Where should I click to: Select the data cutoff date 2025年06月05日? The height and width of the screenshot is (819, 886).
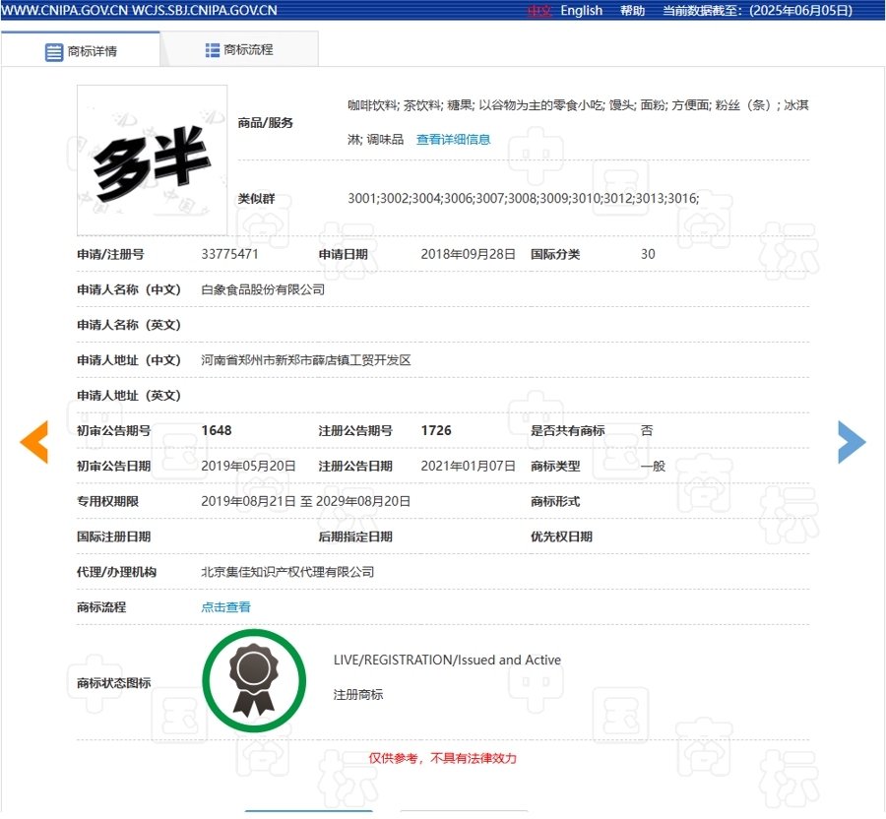pos(800,11)
